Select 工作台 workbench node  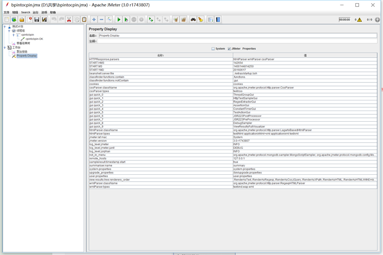[x=16, y=48]
